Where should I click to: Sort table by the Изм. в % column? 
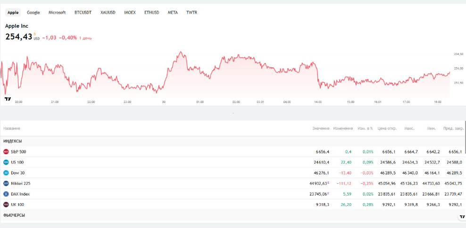(x=365, y=128)
